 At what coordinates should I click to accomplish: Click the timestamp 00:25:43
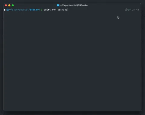133,10
